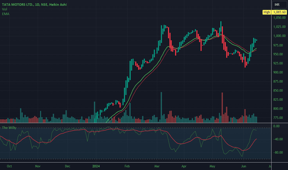Click the Feb label on time axis
The image size is (288, 170).
point(127,166)
